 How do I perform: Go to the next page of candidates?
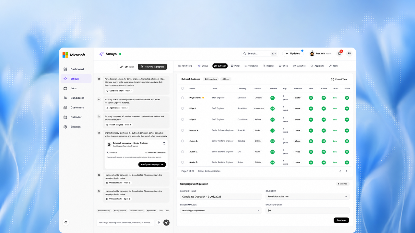pos(347,171)
